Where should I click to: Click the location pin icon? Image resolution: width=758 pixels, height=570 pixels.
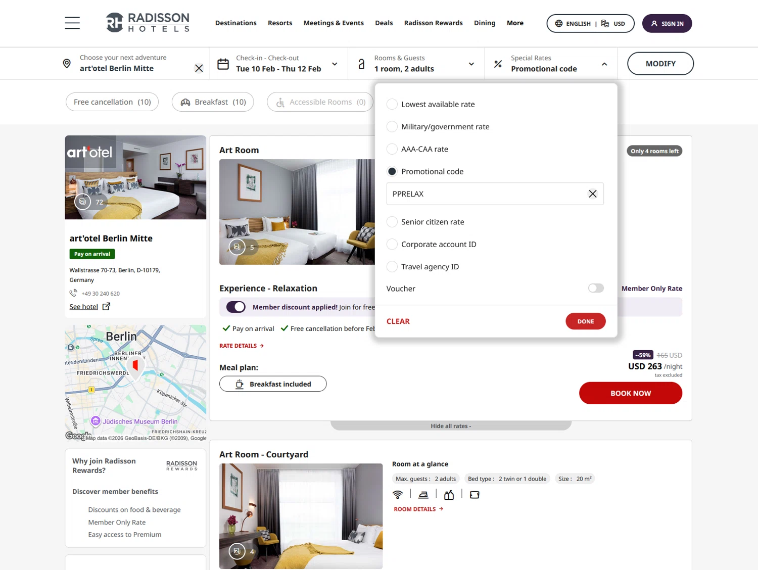67,64
